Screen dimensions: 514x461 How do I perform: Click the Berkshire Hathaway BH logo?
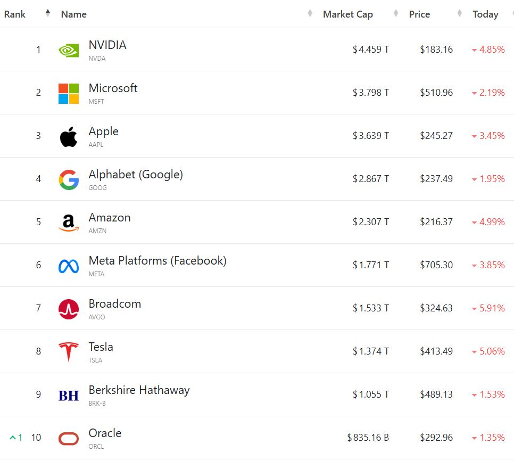pyautogui.click(x=69, y=395)
